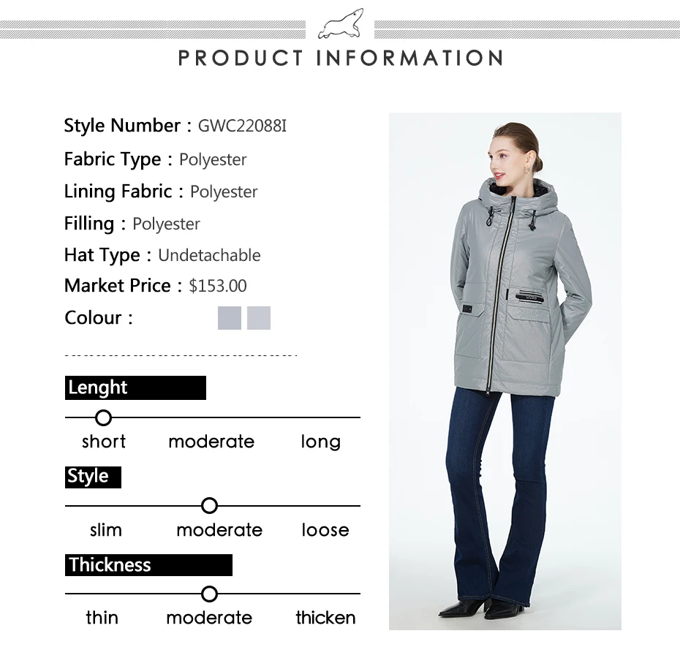Select the lighter gray colour swatch
Screen dimensions: 680x658
[259, 318]
